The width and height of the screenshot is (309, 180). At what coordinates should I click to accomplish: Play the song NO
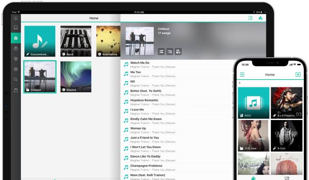[x=177, y=83]
